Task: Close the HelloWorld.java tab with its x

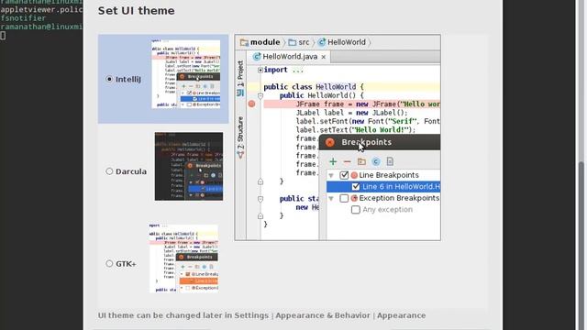Action: point(324,57)
